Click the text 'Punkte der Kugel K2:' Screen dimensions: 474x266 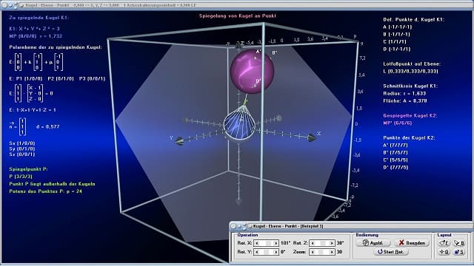409,138
